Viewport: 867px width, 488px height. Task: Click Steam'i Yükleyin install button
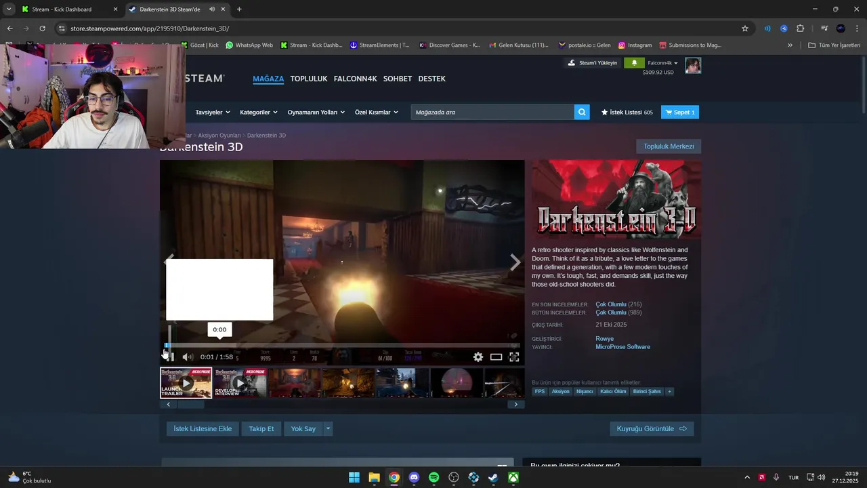(x=593, y=63)
